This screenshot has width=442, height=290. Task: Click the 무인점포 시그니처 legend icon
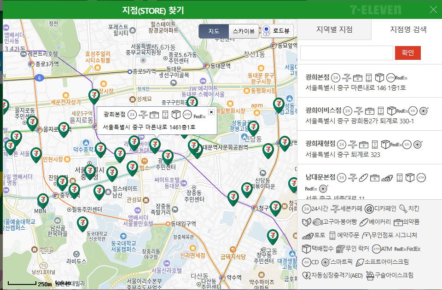tap(366, 235)
